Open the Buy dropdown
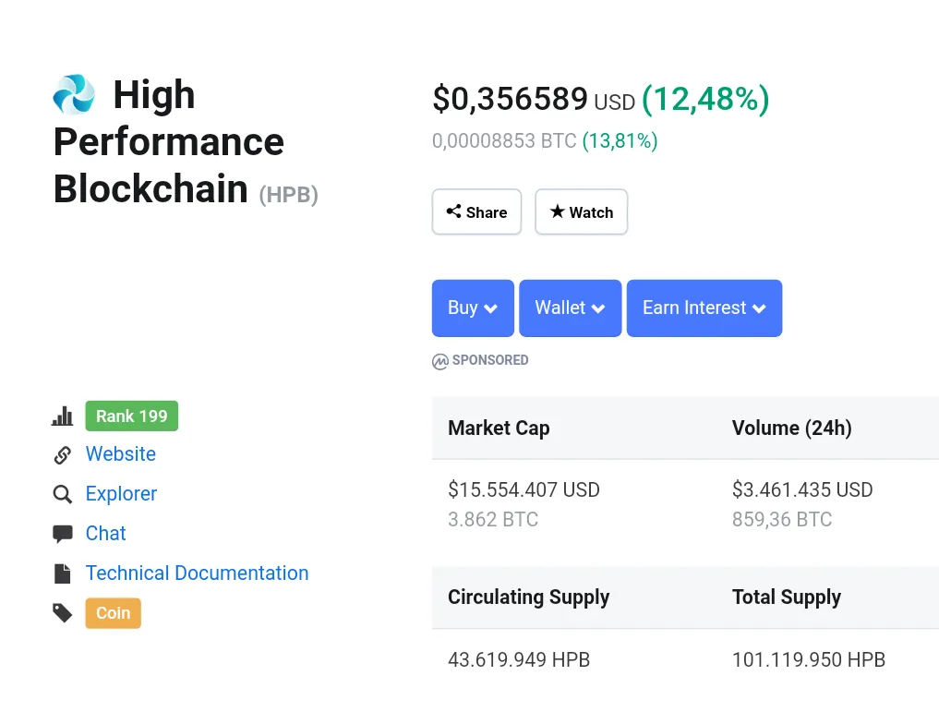 pos(473,308)
